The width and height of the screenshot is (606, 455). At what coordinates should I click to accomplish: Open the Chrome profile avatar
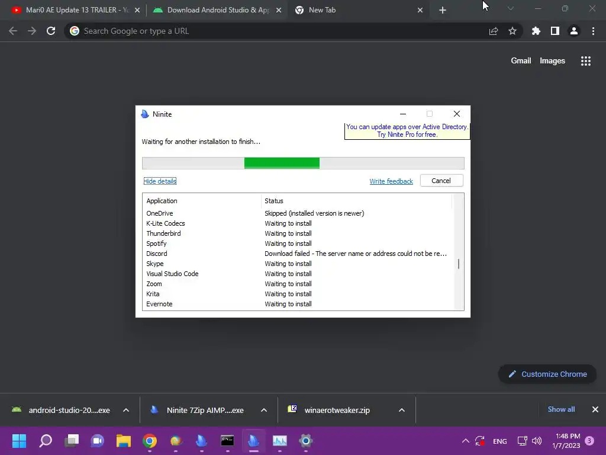574,31
